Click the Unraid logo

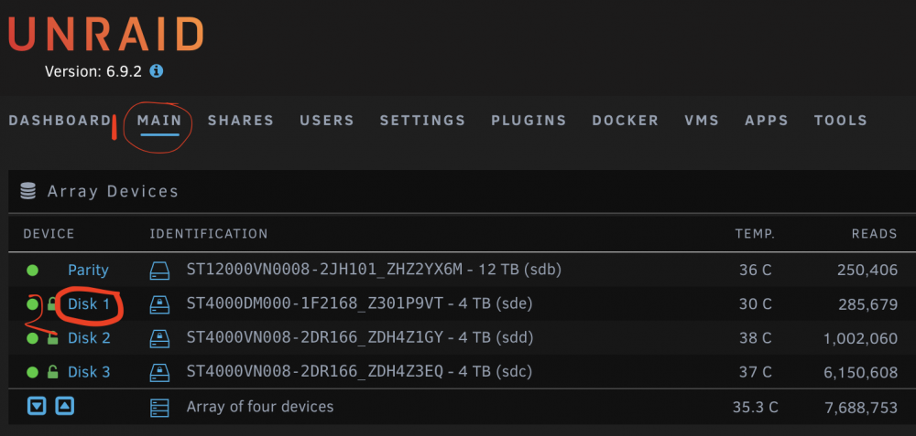pos(105,35)
